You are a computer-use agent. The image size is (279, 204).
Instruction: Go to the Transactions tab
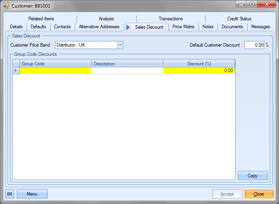click(x=171, y=19)
